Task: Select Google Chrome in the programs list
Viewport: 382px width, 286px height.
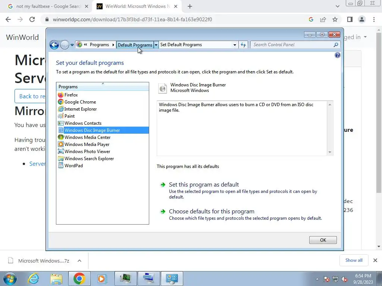Action: tap(103, 102)
